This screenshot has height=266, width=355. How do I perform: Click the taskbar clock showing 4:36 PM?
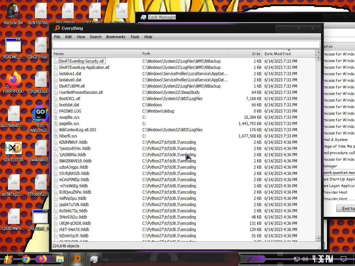point(322,259)
